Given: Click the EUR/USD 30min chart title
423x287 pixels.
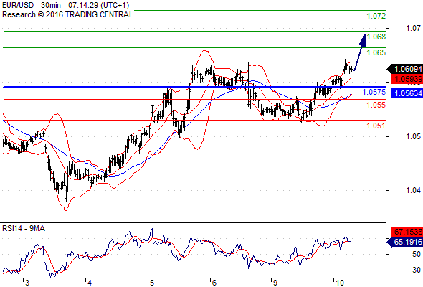Looking at the screenshot, I should [x=65, y=5].
